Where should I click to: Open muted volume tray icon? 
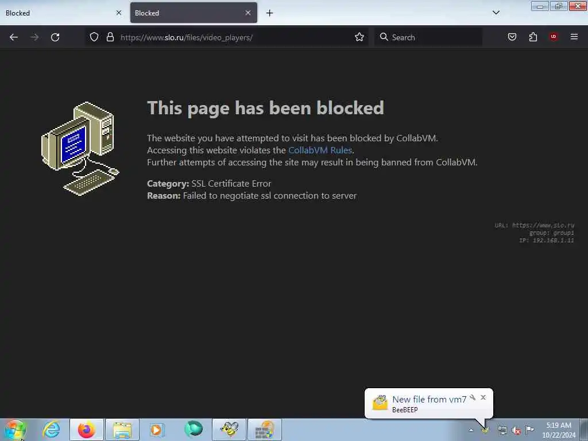tap(516, 430)
